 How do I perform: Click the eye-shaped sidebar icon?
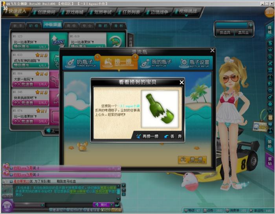point(270,50)
